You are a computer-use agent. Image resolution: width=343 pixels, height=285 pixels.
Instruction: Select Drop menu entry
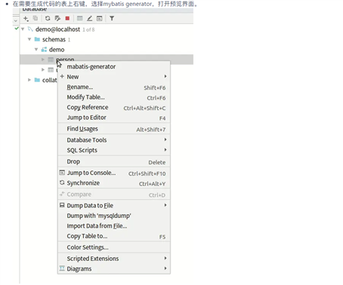point(114,161)
